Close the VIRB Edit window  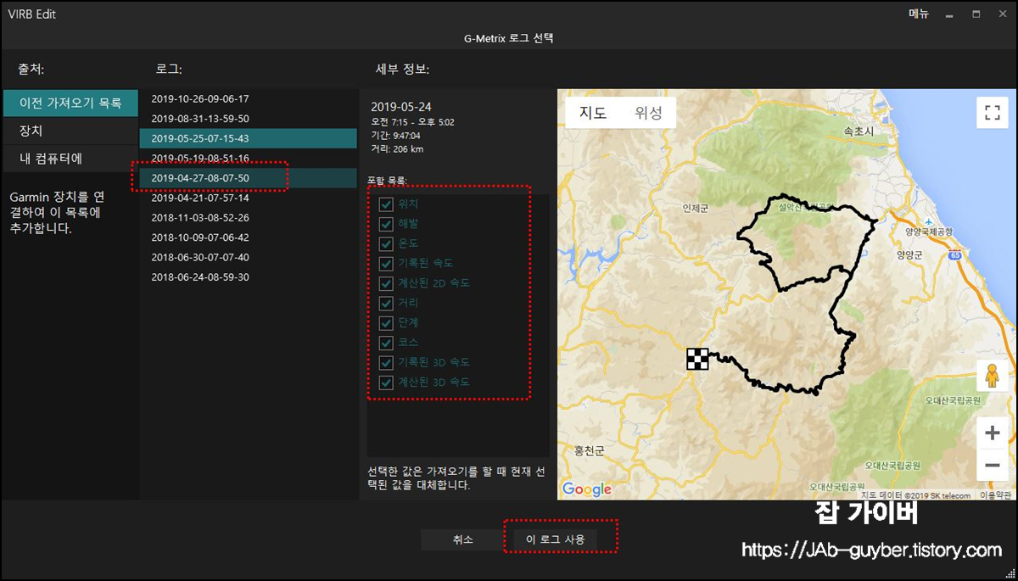coord(1001,14)
